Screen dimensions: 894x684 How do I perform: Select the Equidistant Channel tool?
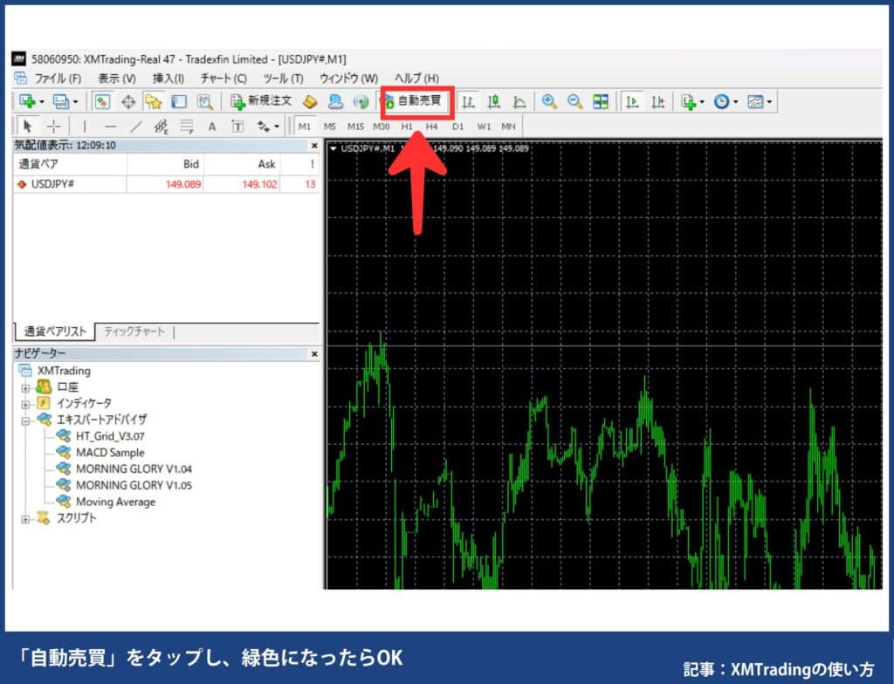click(162, 126)
